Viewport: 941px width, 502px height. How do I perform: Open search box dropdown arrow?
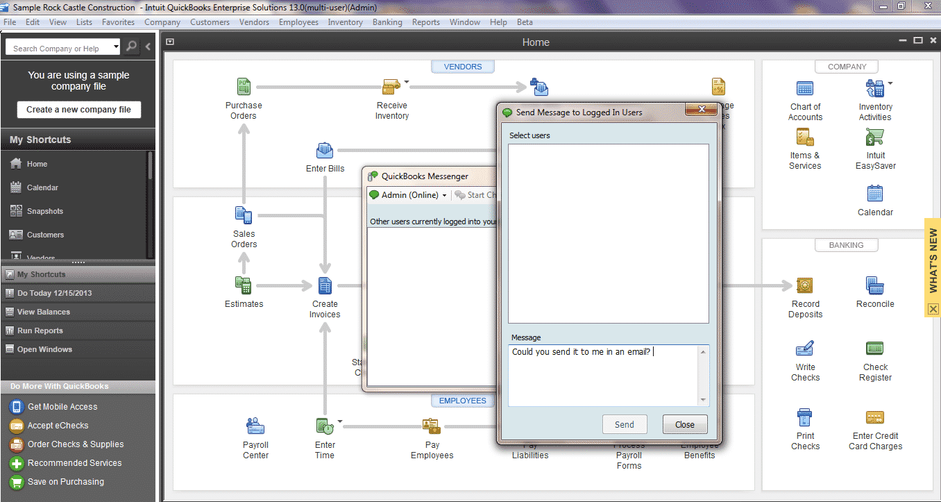115,47
